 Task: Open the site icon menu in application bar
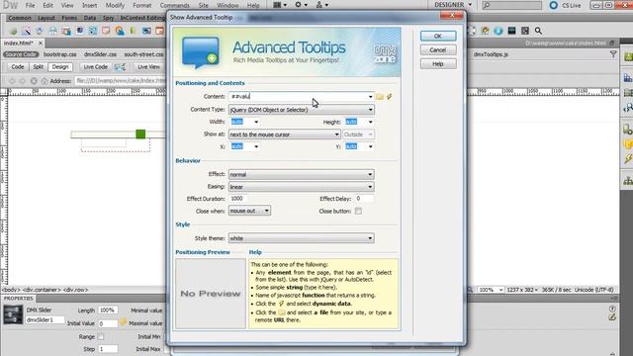pos(321,5)
